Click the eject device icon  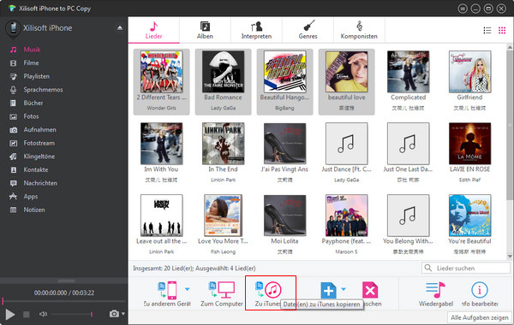(x=120, y=28)
